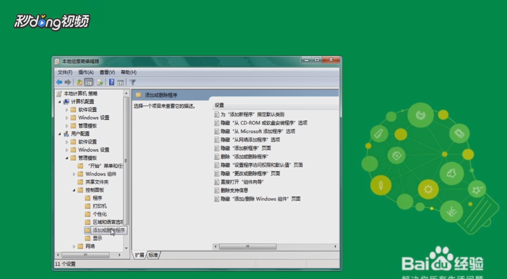Click policy icon beside 删除"添加或删除程序"
The height and width of the screenshot is (279, 507).
[x=217, y=157]
